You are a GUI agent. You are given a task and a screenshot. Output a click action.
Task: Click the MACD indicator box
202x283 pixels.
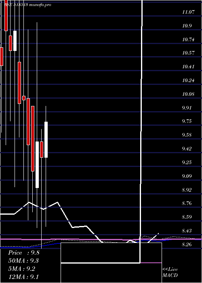(111, 263)
